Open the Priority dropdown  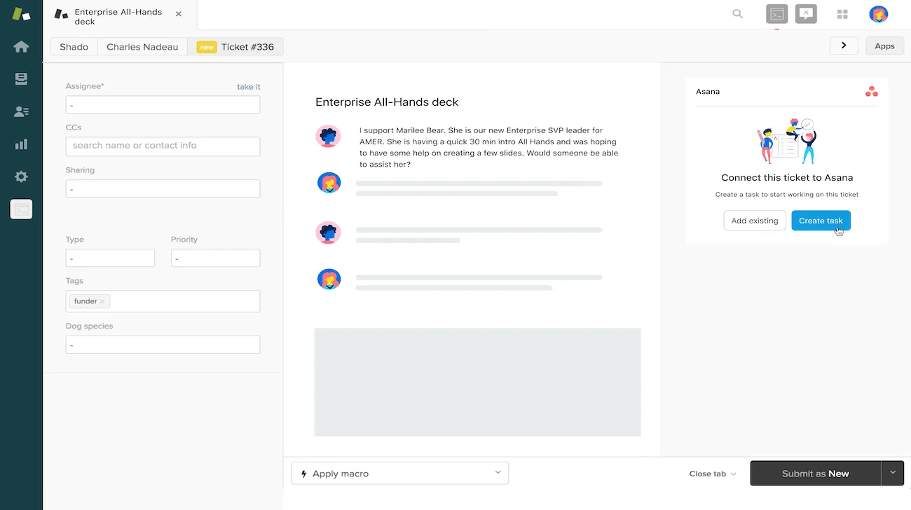215,258
